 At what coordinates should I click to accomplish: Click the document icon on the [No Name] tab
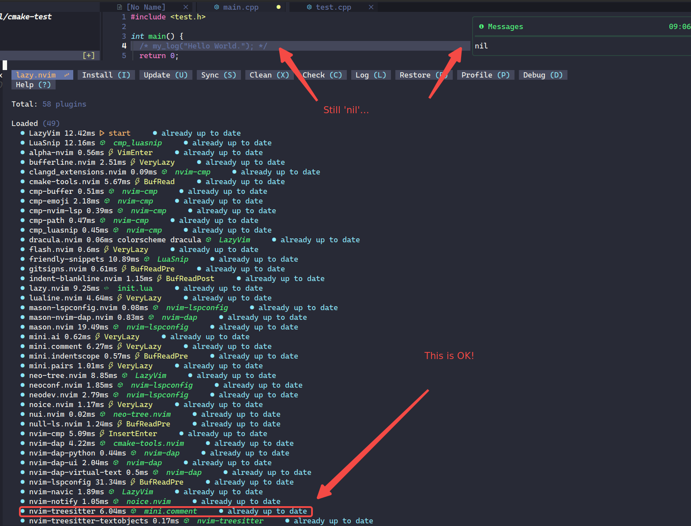point(119,7)
